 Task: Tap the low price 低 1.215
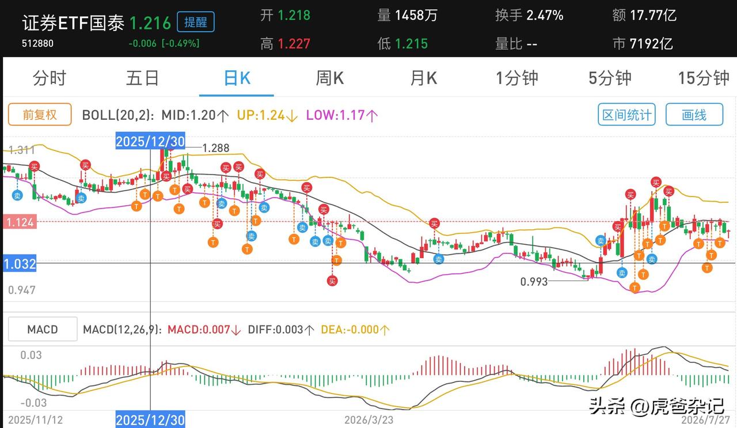pyautogui.click(x=402, y=43)
